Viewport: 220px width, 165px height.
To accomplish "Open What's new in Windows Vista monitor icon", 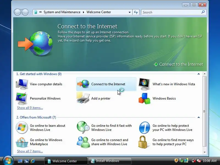I will [x=144, y=84].
